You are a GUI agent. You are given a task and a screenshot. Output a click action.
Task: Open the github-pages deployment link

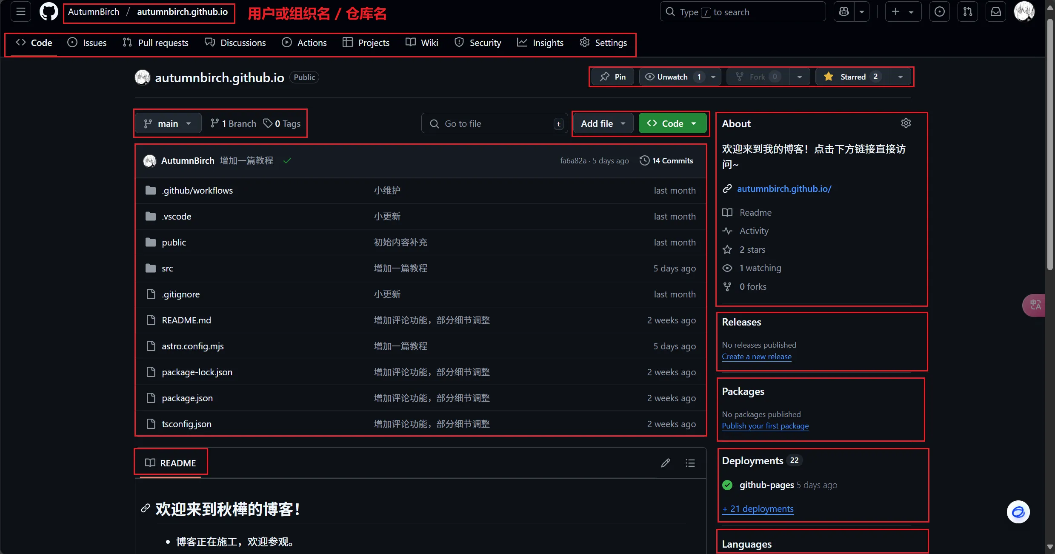(766, 485)
